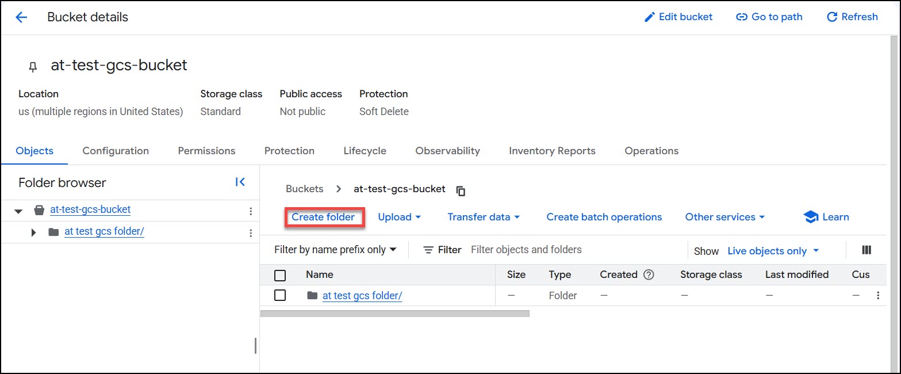Click the Folder browser panel resize handle

point(255,345)
